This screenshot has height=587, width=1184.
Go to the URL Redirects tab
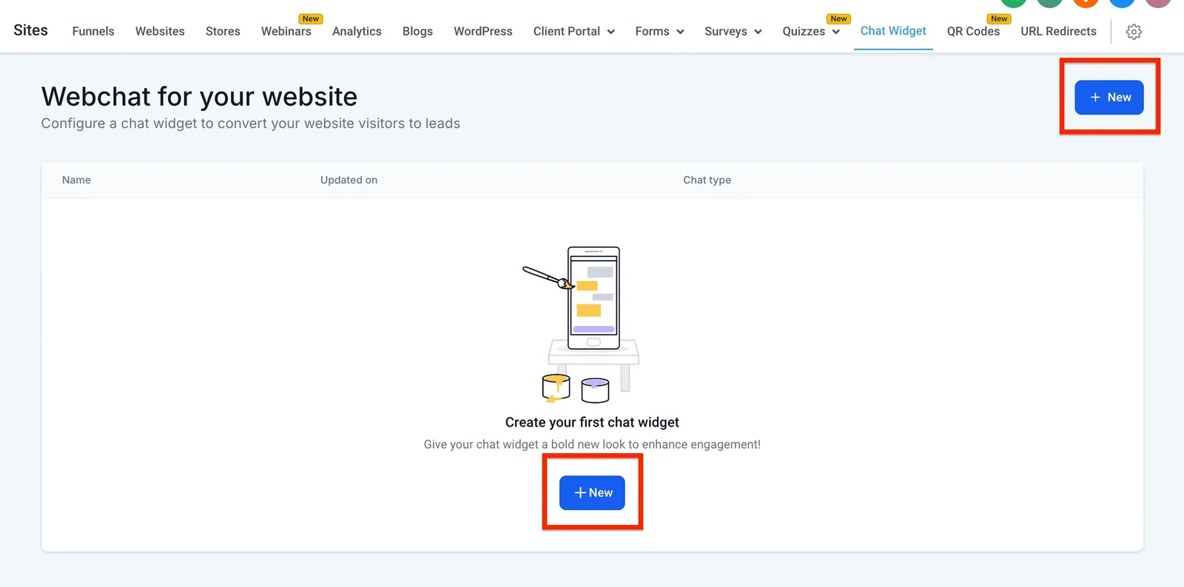click(1058, 31)
